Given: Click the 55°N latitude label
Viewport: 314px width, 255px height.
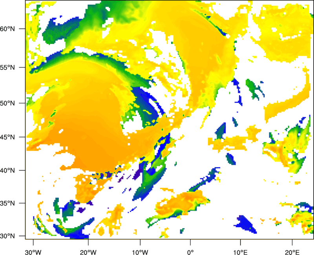Looking at the screenshot, I should [7, 67].
